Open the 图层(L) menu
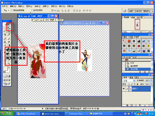This screenshot has height=116, width=155. tap(30, 6)
